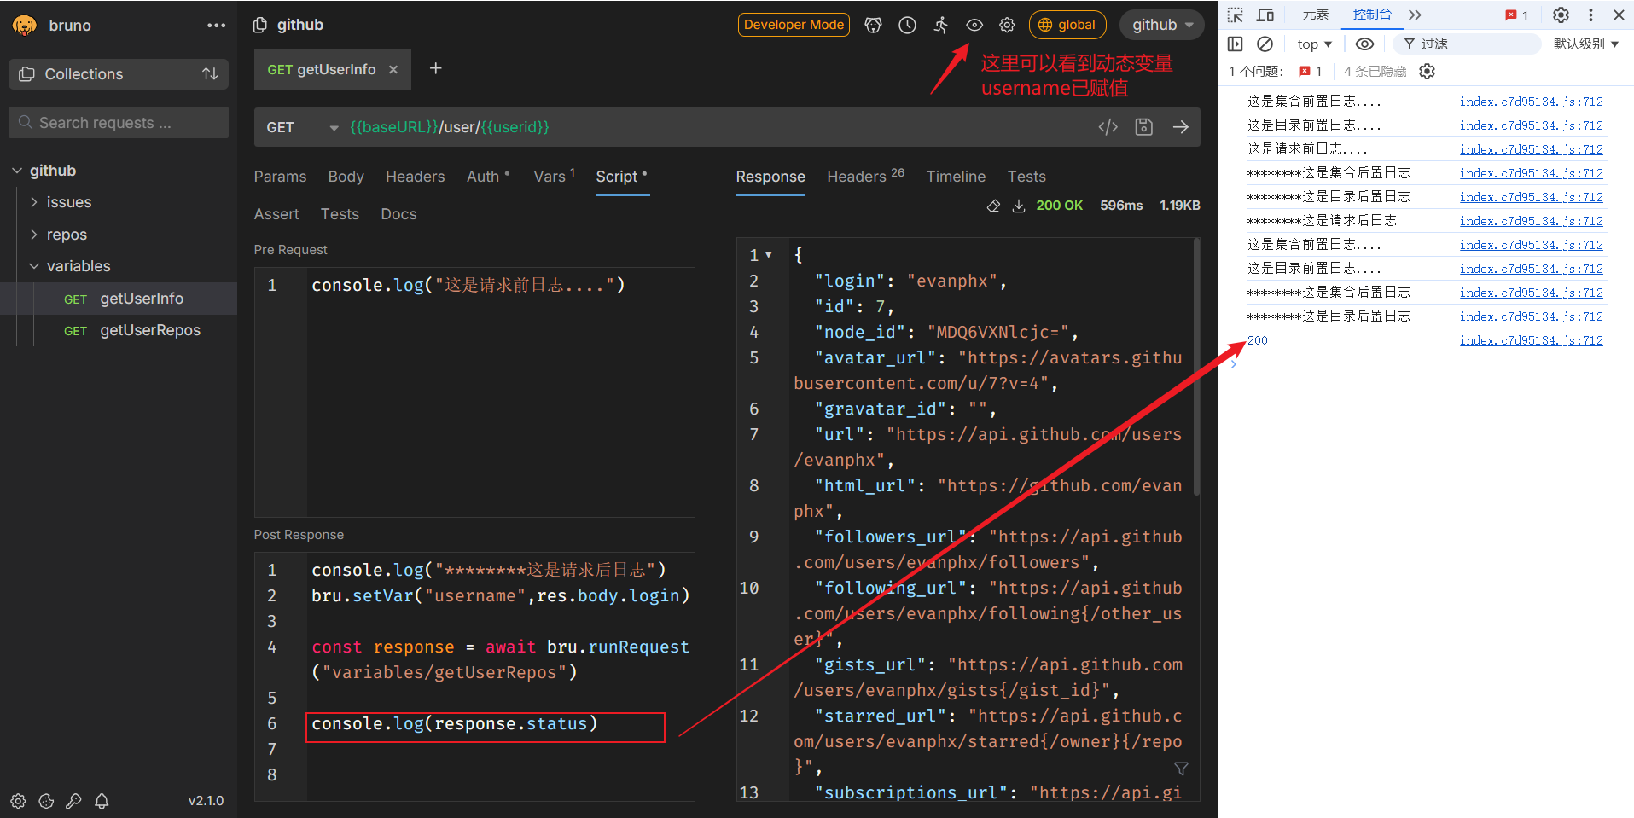Image resolution: width=1634 pixels, height=818 pixels.
Task: Open the cookies icon at bottom-left
Action: (x=46, y=801)
